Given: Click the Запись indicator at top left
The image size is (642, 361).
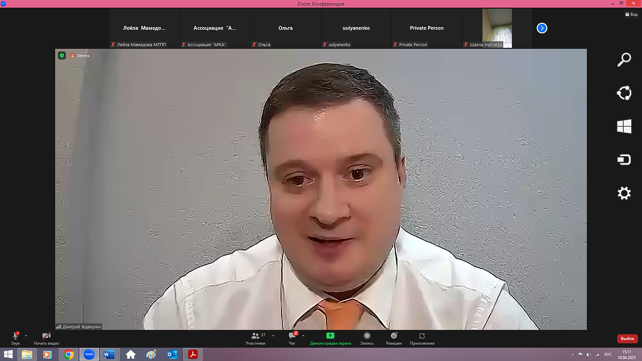Looking at the screenshot, I should tap(81, 55).
